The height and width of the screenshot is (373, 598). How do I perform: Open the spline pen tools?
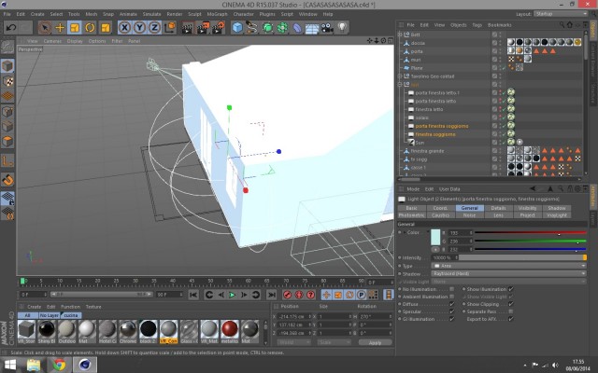252,28
